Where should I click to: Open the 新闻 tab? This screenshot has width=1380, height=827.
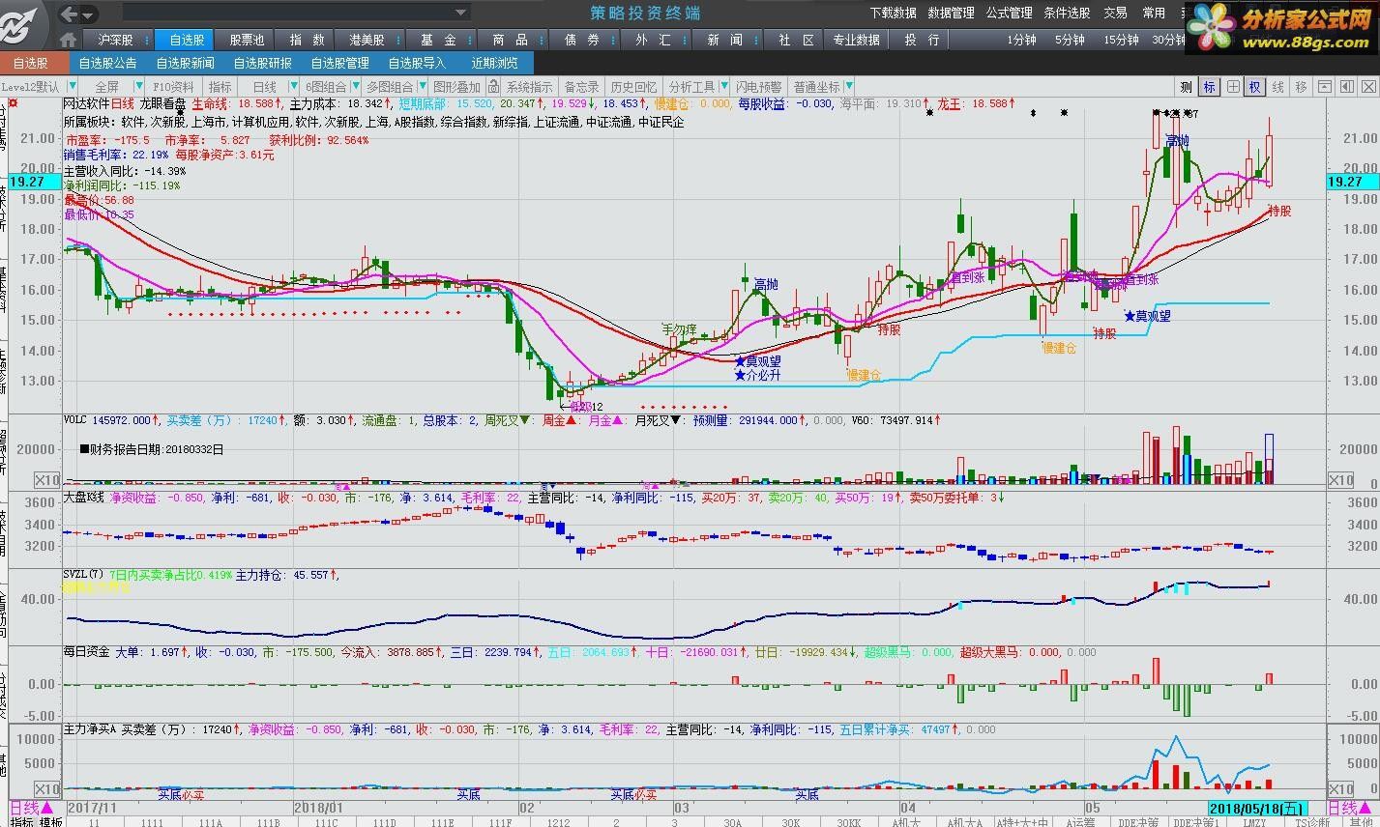725,40
